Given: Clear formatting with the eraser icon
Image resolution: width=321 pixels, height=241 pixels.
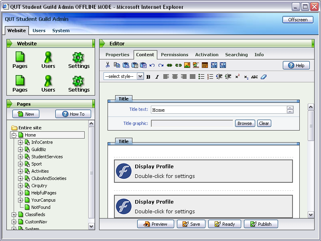Looking at the screenshot, I should pos(264,77).
